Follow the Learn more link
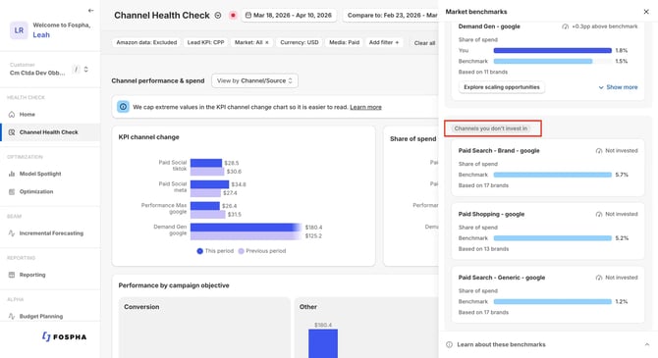Image resolution: width=658 pixels, height=358 pixels. click(x=365, y=107)
